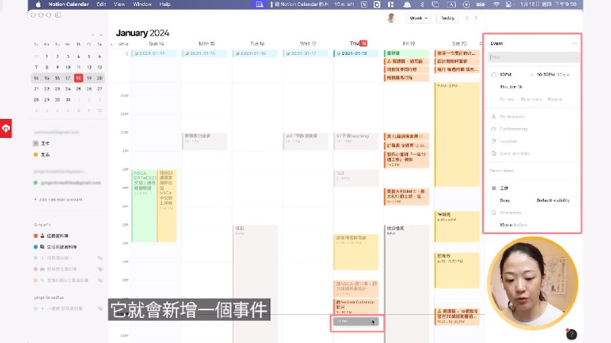The height and width of the screenshot is (343, 611).
Task: Click Conferencing field label
Action: pyautogui.click(x=513, y=129)
